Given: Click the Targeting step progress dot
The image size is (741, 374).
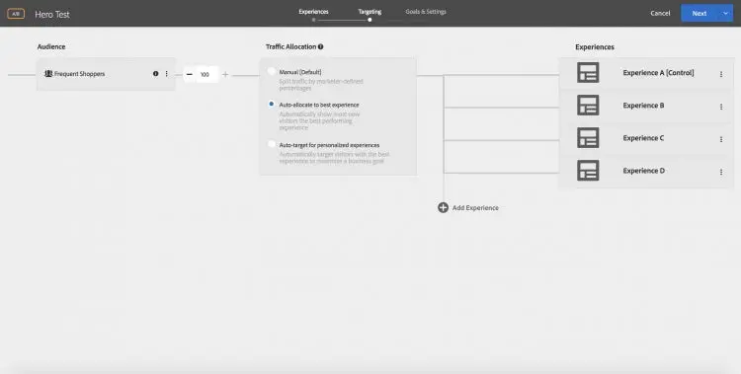Looking at the screenshot, I should [x=370, y=20].
